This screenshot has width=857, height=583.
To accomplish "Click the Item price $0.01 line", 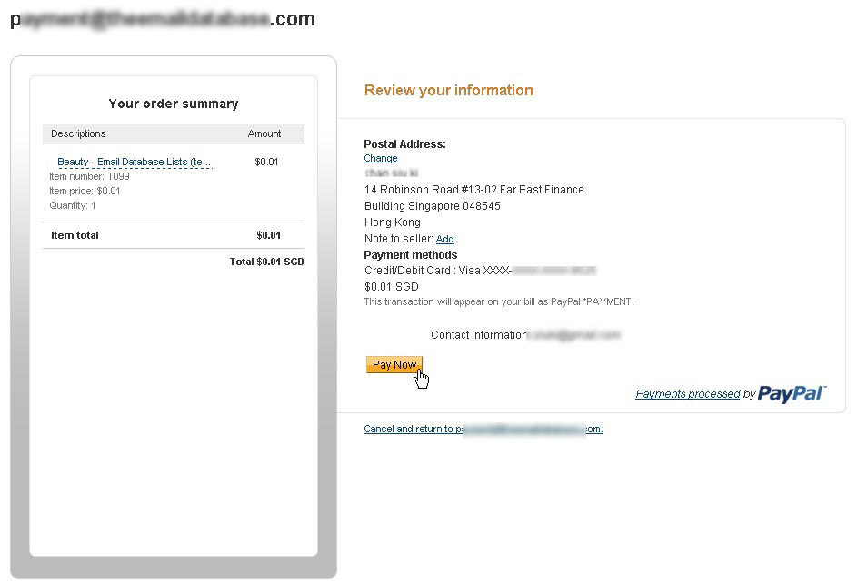I will click(85, 191).
